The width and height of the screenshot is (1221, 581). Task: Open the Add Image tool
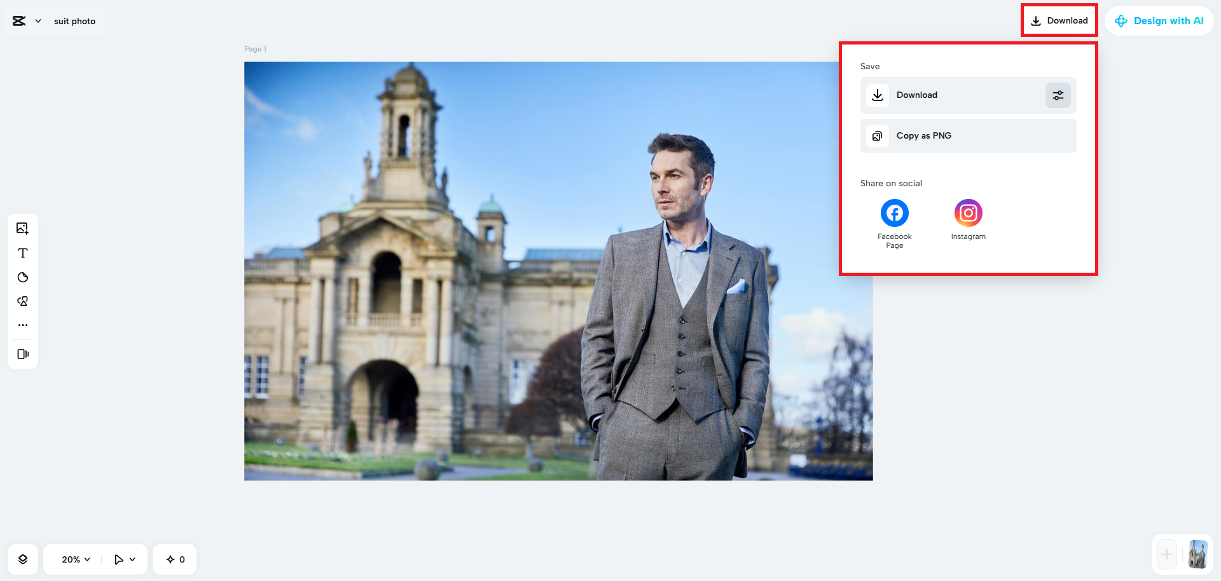(22, 228)
